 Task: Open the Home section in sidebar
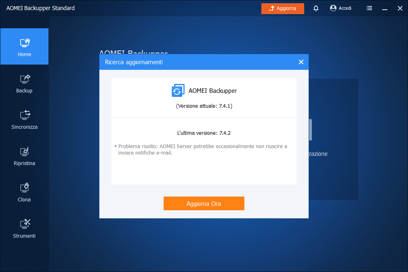(x=25, y=46)
